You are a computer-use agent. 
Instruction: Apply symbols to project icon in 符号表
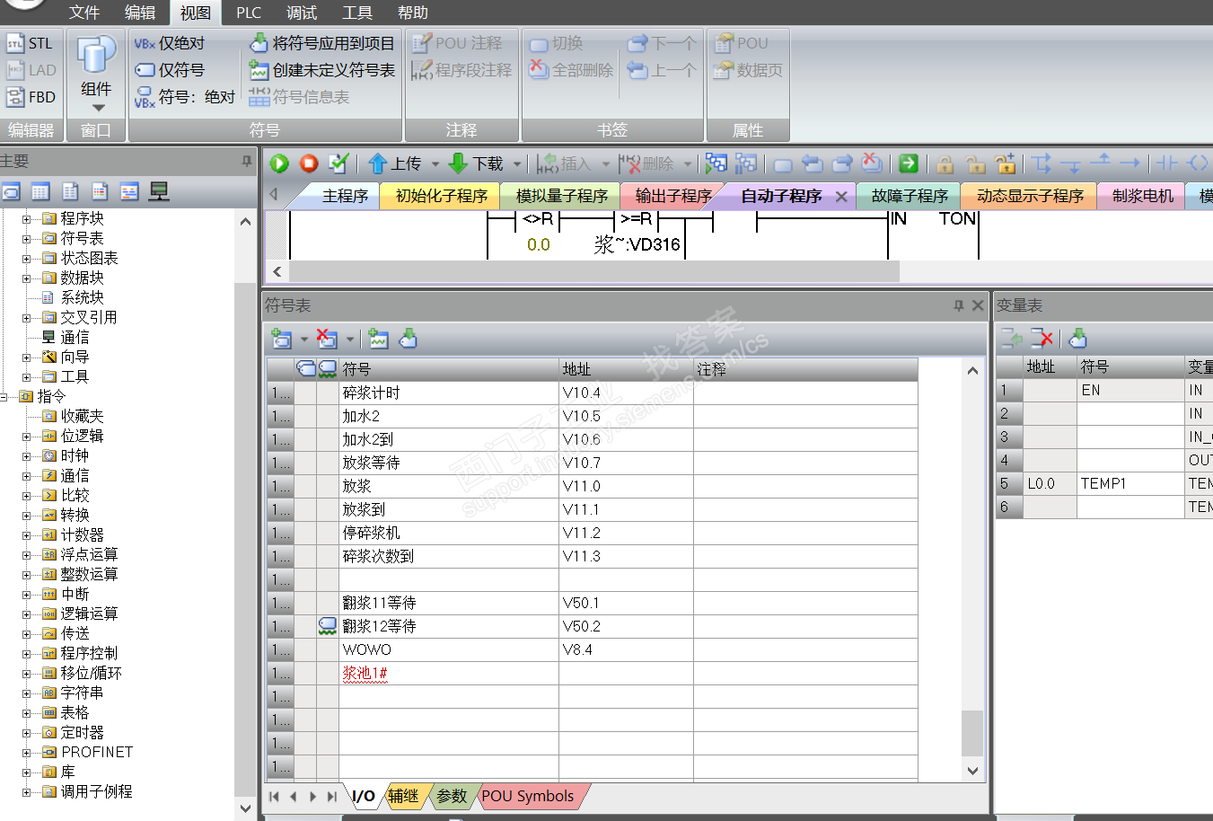point(409,339)
